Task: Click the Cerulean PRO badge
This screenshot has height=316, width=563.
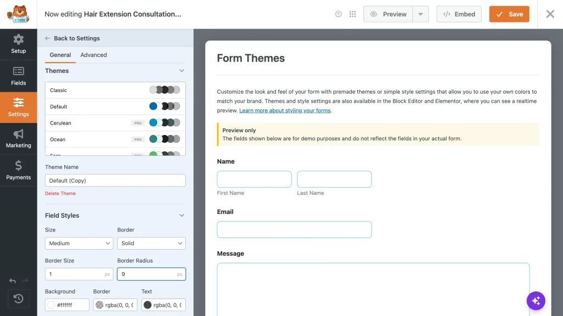Action: (138, 123)
